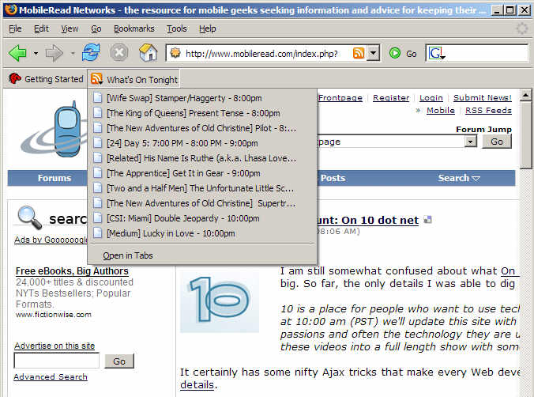The image size is (534, 397).
Task: Open the Tools menu
Action: (176, 28)
